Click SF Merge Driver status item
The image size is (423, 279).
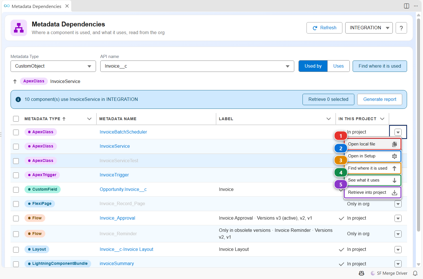[x=389, y=273]
